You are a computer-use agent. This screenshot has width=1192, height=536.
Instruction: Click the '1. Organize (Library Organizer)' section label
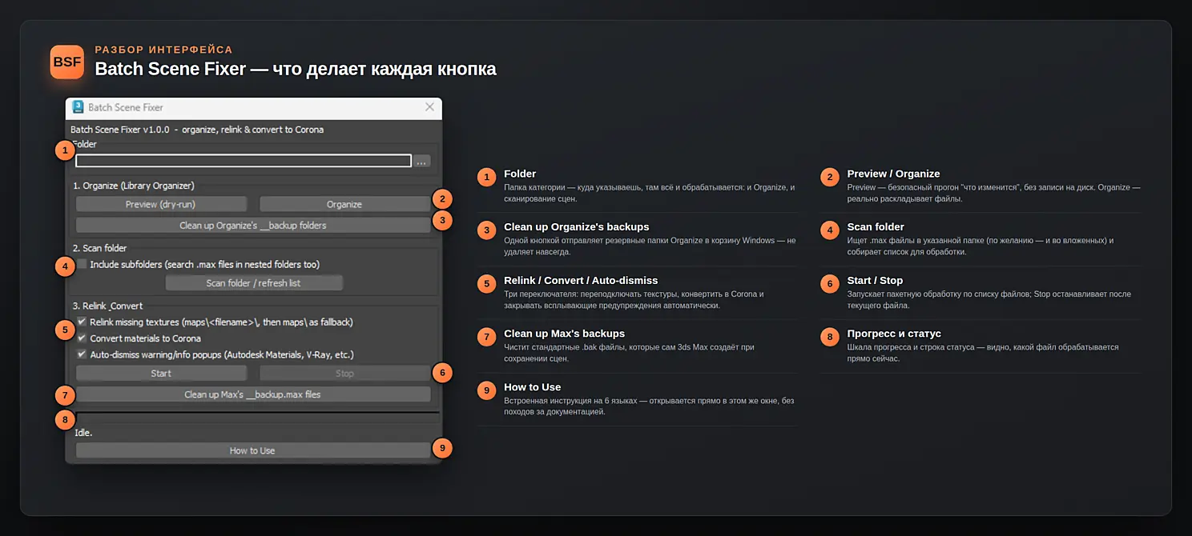pos(134,186)
